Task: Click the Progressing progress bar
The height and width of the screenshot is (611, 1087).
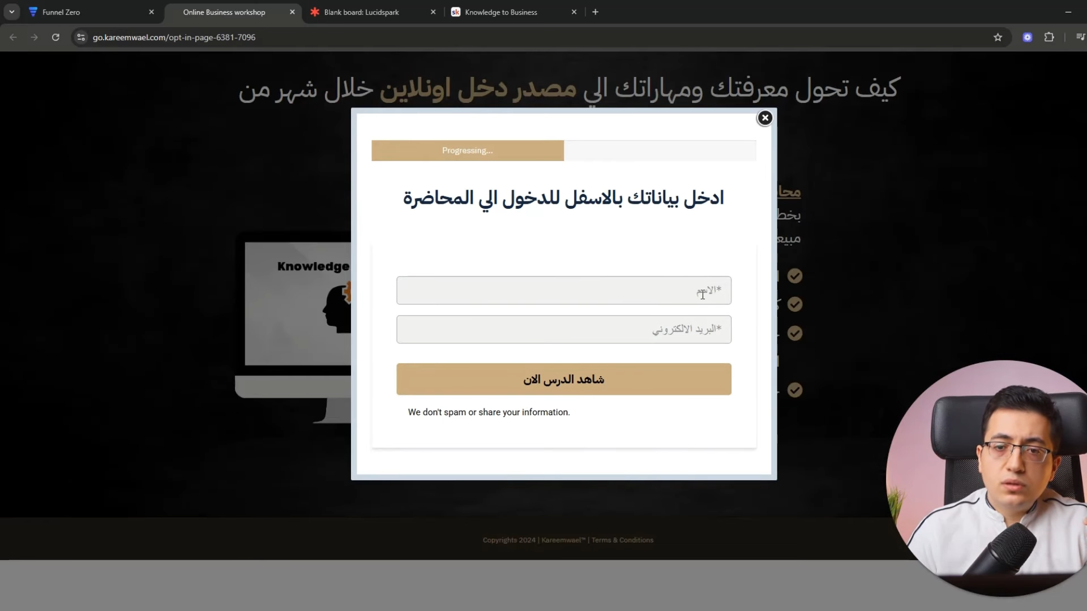Action: tap(468, 150)
